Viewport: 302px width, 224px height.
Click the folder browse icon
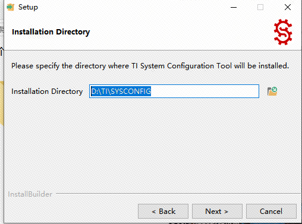pyautogui.click(x=272, y=92)
